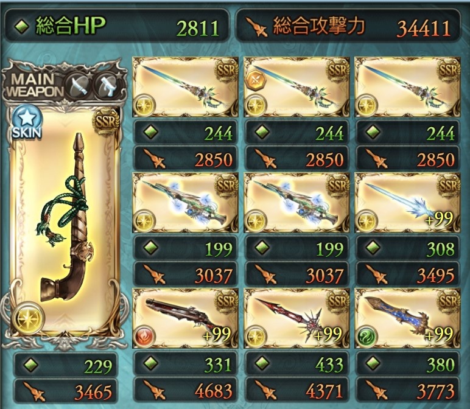Click the main weapon attack value 3465
The height and width of the screenshot is (409, 470).
[94, 392]
